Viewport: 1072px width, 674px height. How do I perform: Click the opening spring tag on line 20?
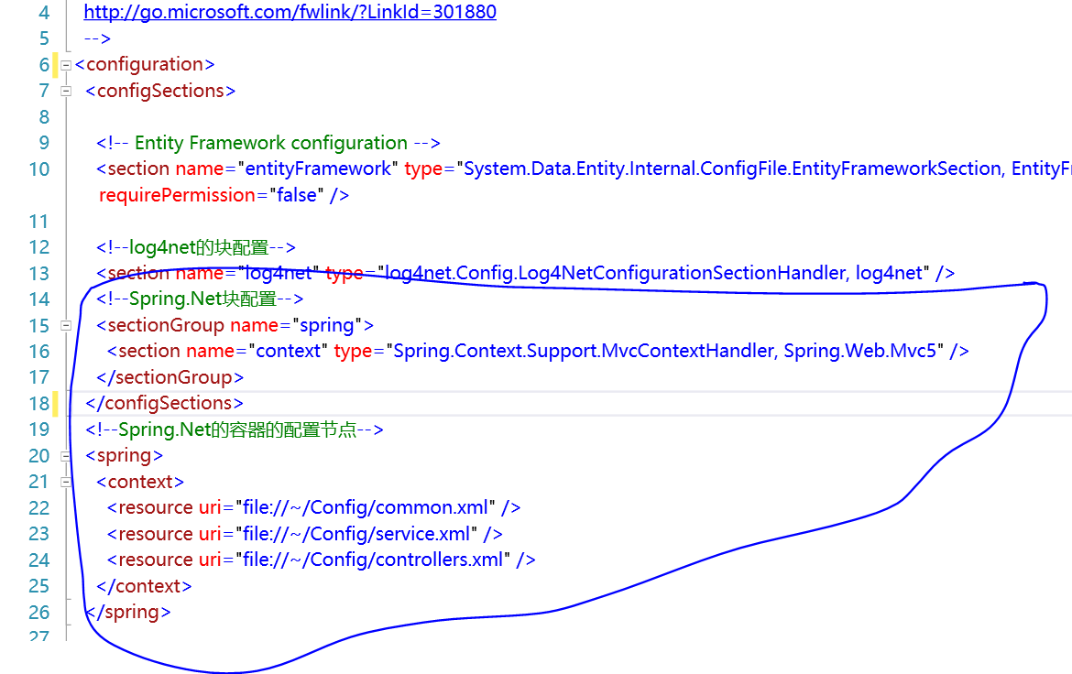[125, 455]
